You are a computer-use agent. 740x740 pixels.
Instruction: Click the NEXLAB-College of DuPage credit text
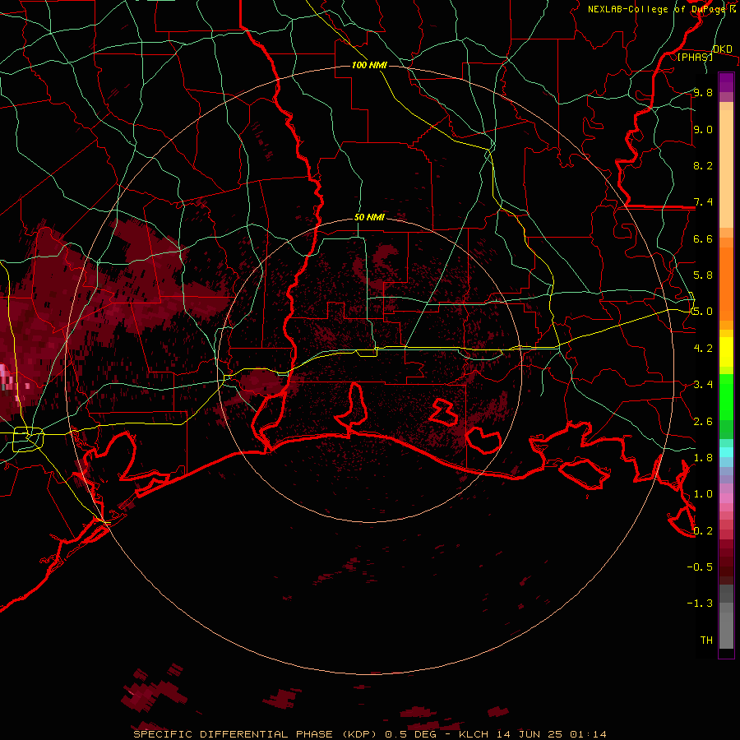coord(658,9)
